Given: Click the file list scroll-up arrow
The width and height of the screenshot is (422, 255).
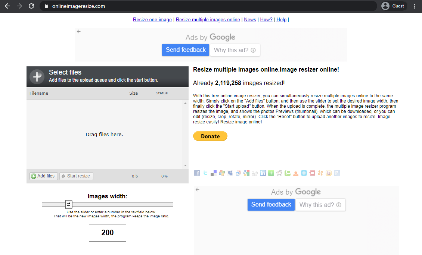Looking at the screenshot, I should (x=185, y=103).
